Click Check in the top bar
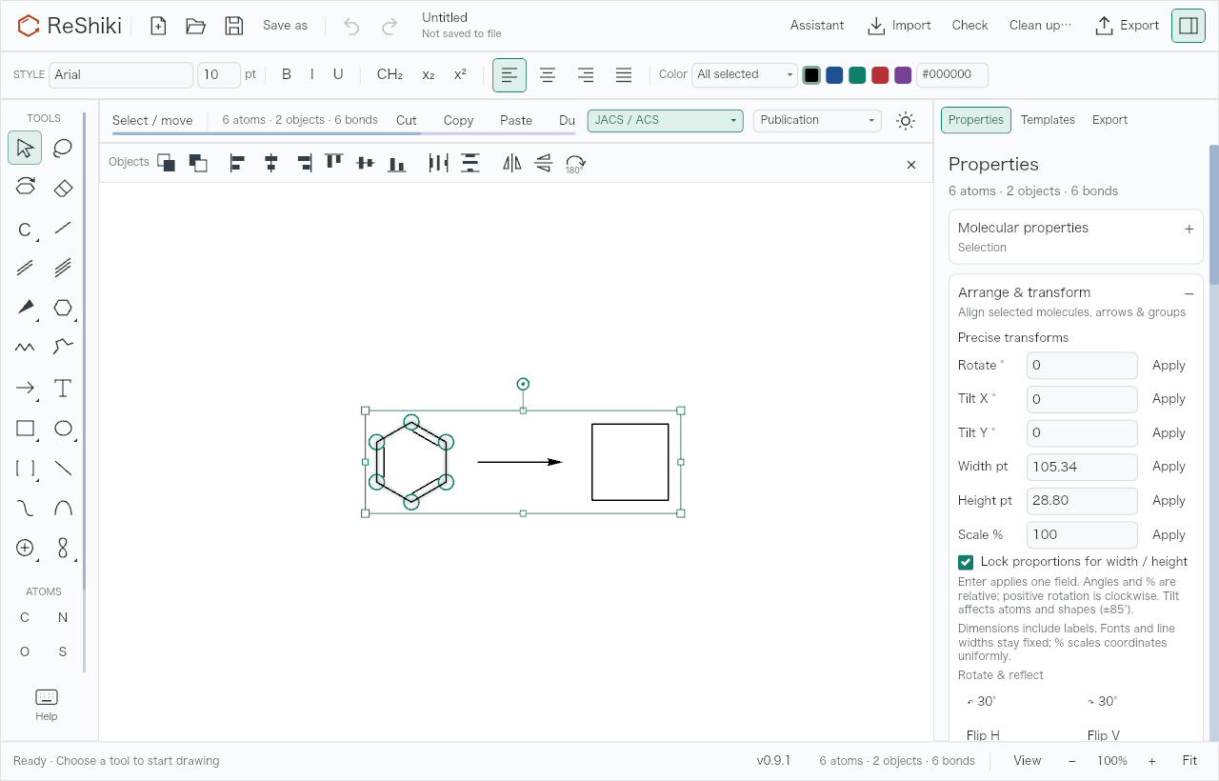 click(969, 26)
